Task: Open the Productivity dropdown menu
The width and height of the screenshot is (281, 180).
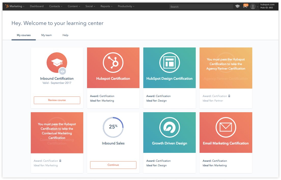Action: [126, 6]
